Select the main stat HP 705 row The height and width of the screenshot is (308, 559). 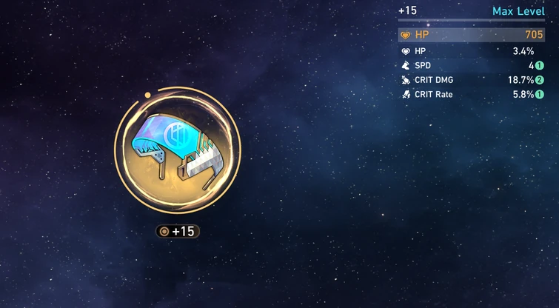coord(472,35)
